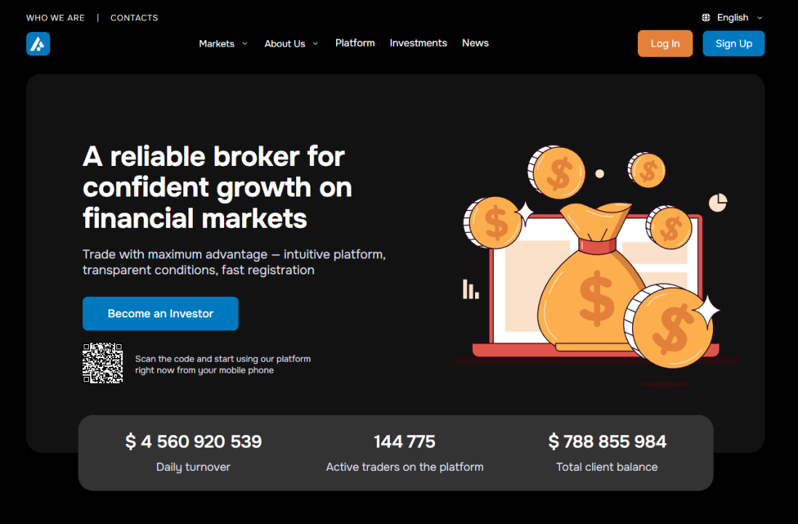The width and height of the screenshot is (798, 524).
Task: Open the WHO WE ARE link
Action: (x=55, y=17)
